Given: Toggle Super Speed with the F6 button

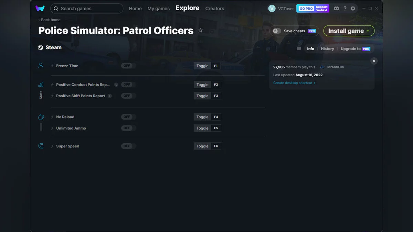Looking at the screenshot, I should 216,146.
